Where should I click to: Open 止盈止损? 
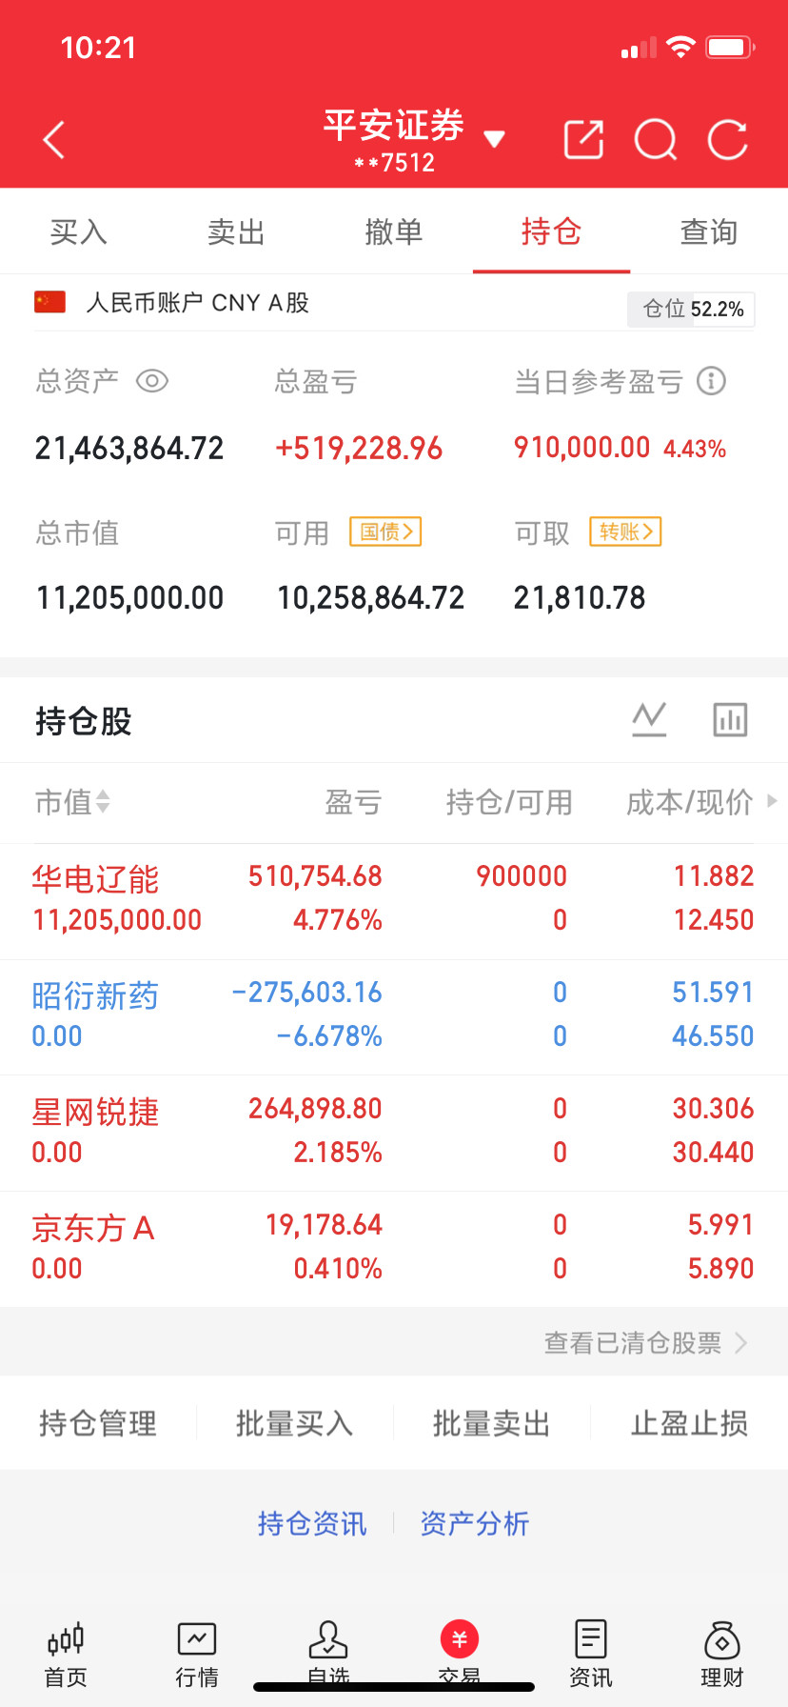click(x=689, y=1423)
